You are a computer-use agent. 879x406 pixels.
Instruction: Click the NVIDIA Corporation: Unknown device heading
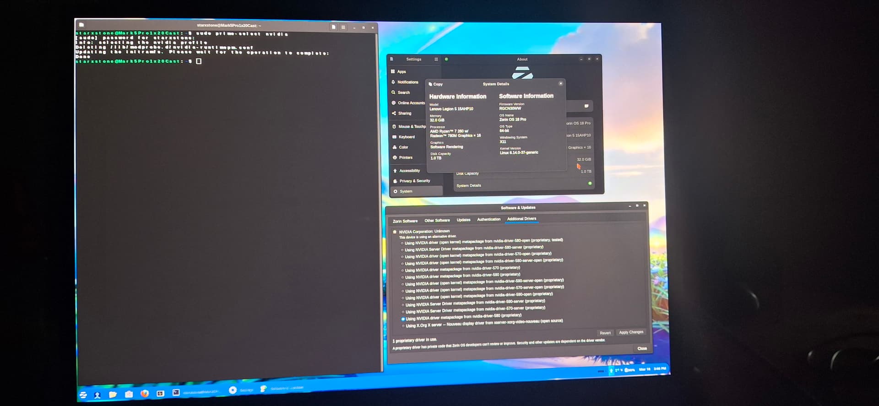point(424,232)
